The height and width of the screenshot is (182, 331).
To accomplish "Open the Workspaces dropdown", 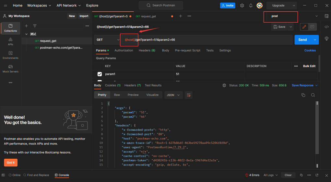I will (x=39, y=6).
